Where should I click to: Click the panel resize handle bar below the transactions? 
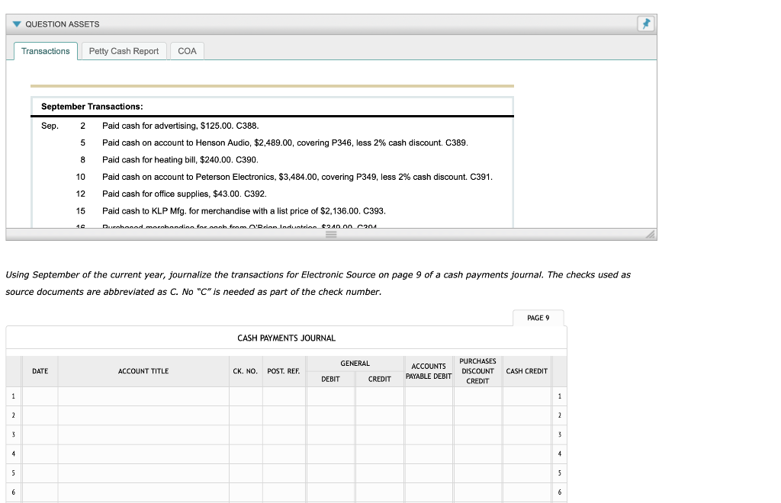[331, 234]
